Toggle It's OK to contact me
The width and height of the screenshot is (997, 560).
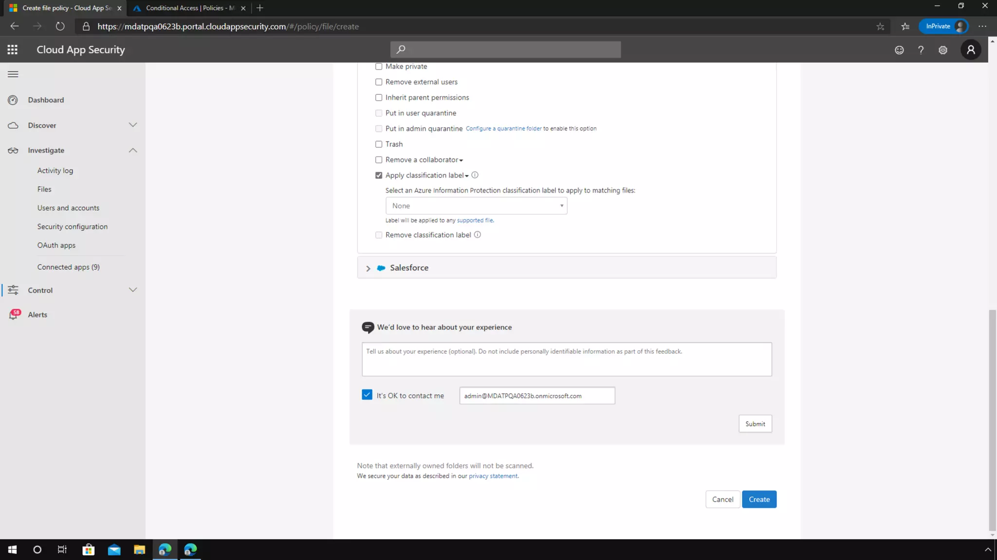click(367, 395)
